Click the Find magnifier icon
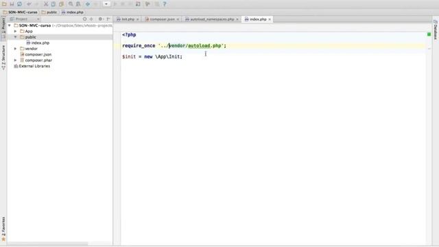Viewport: 439px width, 247px height. 71,4
